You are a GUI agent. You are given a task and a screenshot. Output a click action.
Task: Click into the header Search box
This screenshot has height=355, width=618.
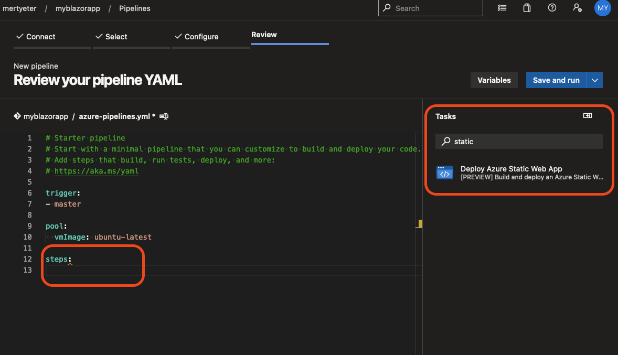point(430,8)
